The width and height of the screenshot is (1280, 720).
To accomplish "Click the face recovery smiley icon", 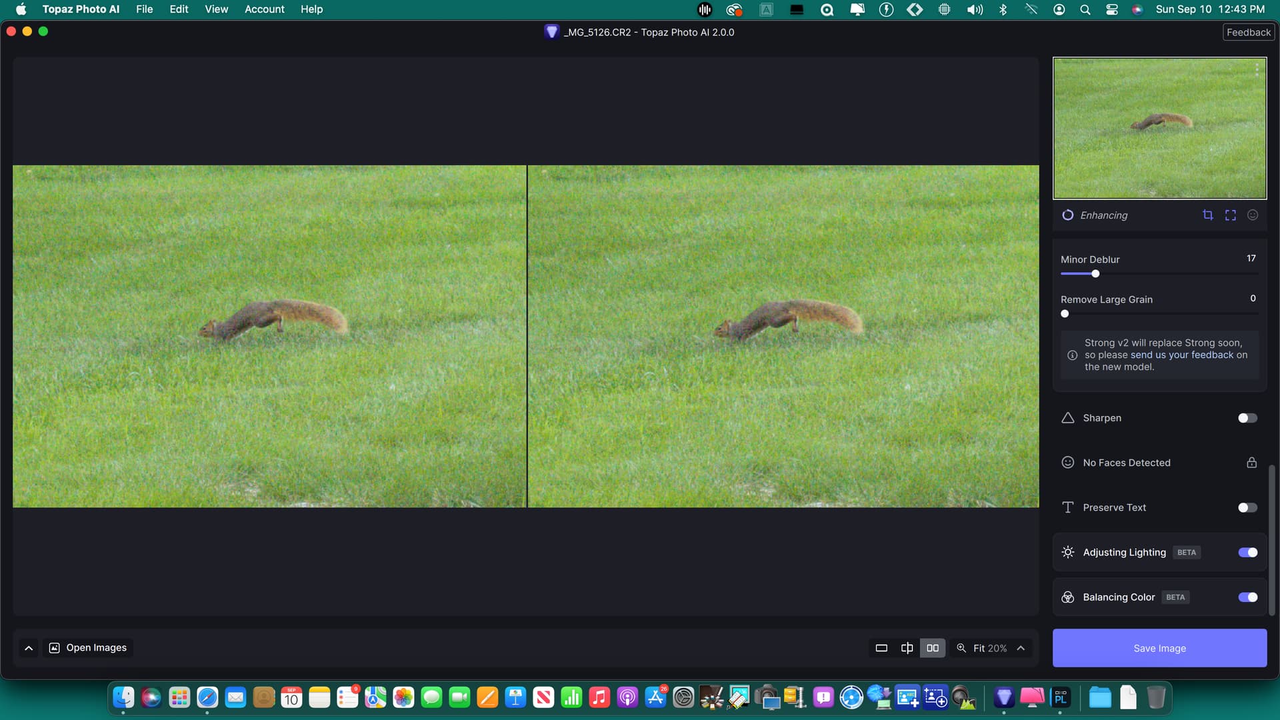I will click(x=1253, y=215).
